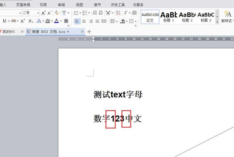Screen dimensions: 234x157
Task: Apply the 标题 1 style
Action: (x=168, y=17)
